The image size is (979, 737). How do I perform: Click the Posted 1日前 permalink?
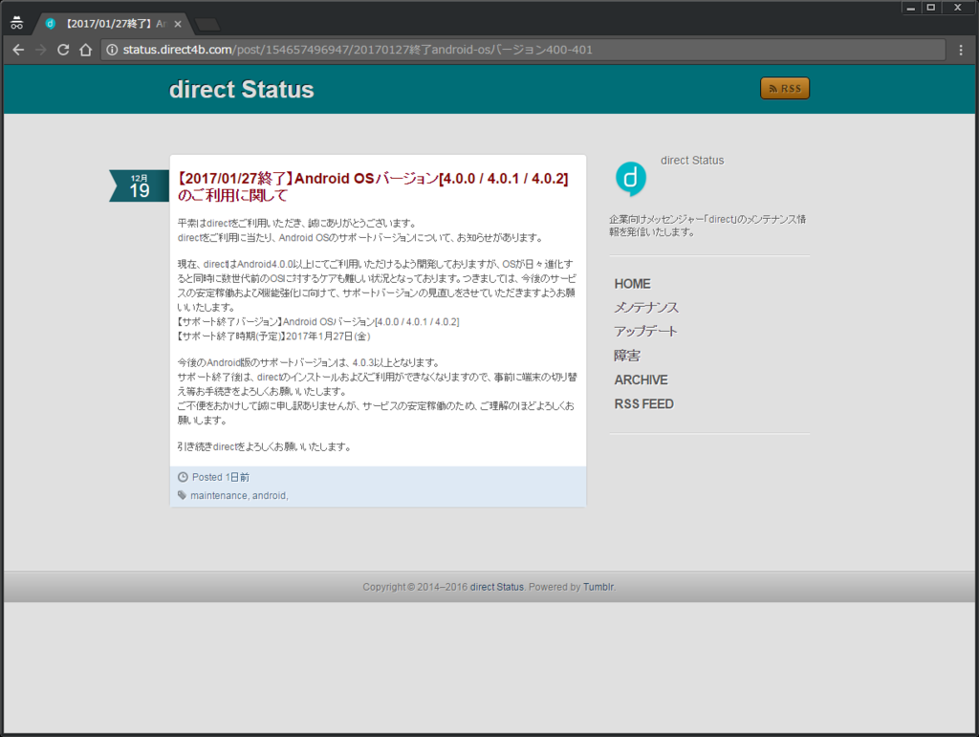pyautogui.click(x=221, y=477)
